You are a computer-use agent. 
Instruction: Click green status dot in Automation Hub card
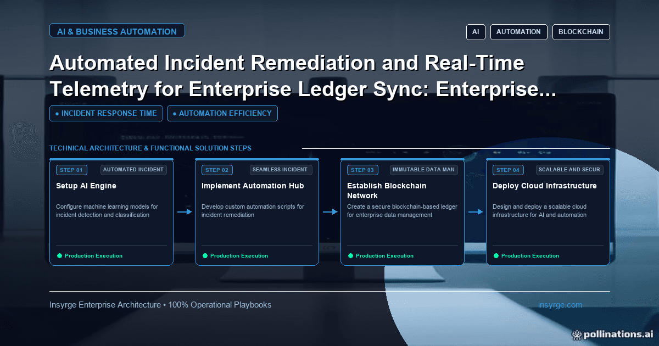pyautogui.click(x=205, y=256)
